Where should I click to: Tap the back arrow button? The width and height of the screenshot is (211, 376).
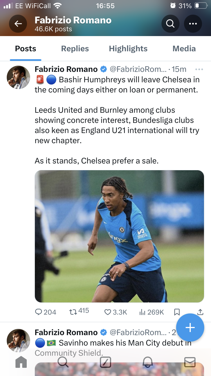pyautogui.click(x=18, y=24)
